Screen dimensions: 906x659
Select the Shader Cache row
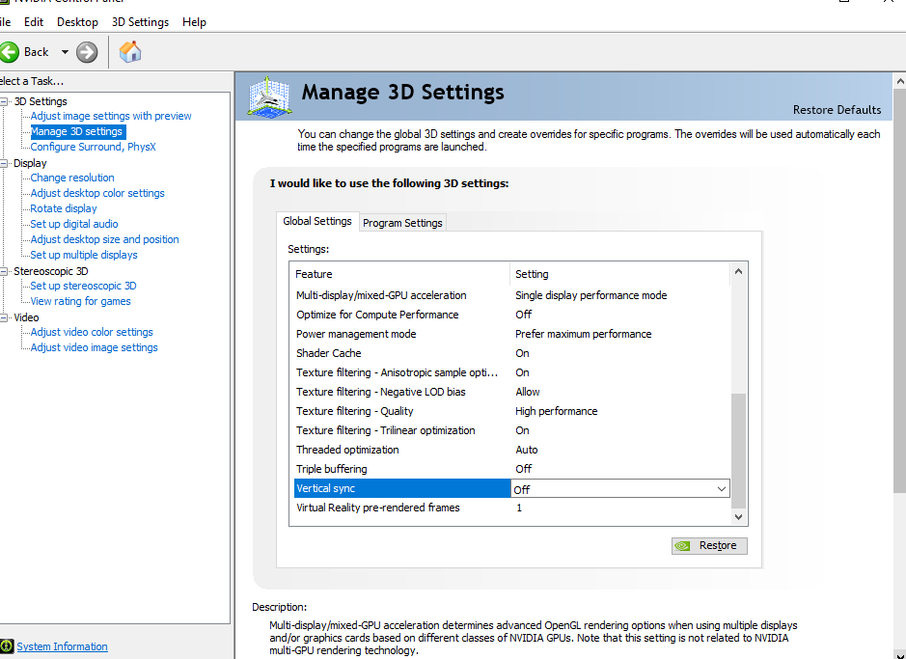(x=512, y=353)
